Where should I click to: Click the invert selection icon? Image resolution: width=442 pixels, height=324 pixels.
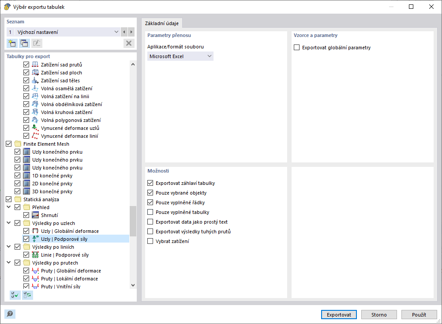[27, 295]
